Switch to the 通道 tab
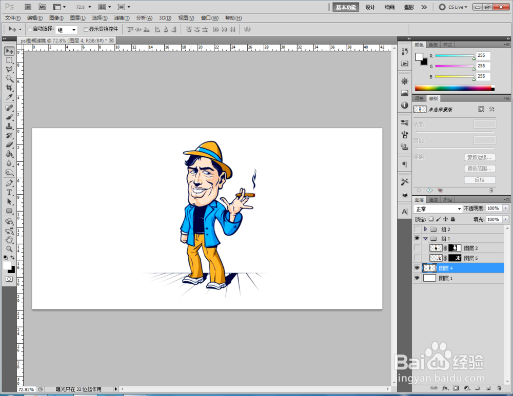 tap(433, 200)
